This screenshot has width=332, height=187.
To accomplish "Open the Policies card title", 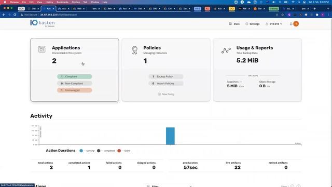I will pyautogui.click(x=152, y=48).
